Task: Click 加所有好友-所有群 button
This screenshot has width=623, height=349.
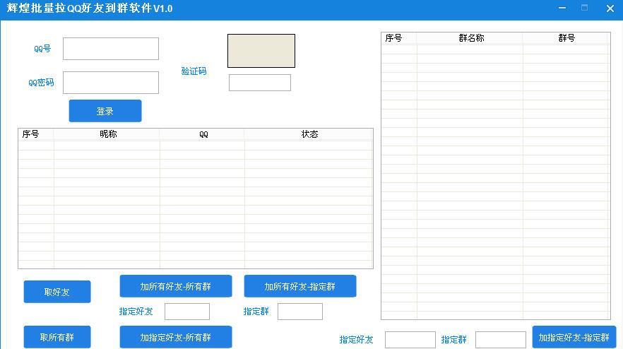Action: [176, 286]
